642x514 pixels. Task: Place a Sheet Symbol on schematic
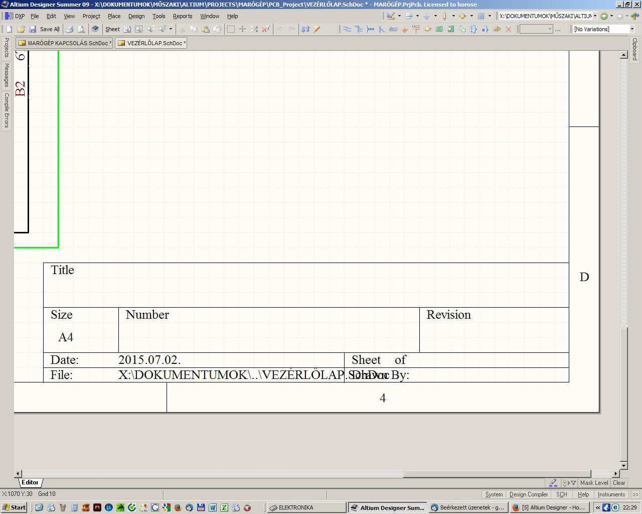(439, 29)
